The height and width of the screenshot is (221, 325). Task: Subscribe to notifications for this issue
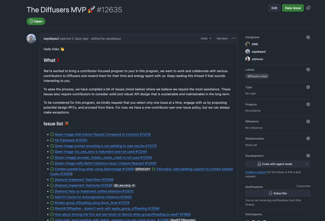(x=278, y=193)
